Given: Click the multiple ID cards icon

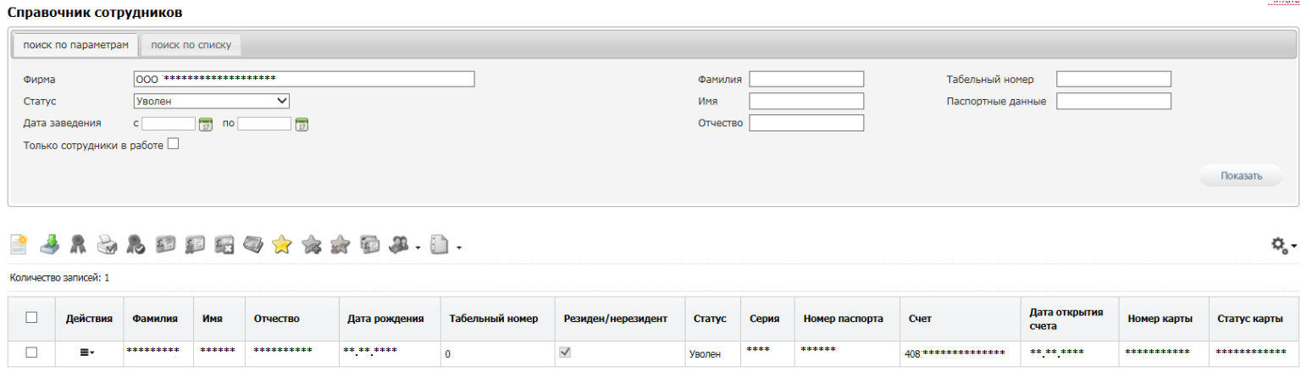Looking at the screenshot, I should coord(369,244).
